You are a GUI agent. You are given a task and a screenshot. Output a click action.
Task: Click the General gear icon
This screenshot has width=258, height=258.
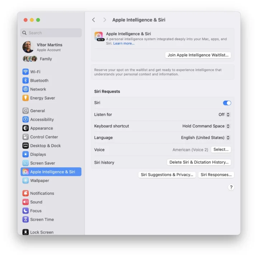pyautogui.click(x=25, y=111)
